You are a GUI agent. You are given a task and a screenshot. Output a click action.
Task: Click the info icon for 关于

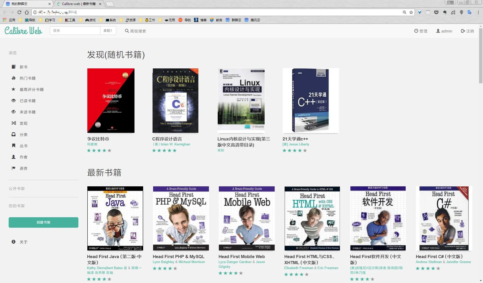coord(14,242)
